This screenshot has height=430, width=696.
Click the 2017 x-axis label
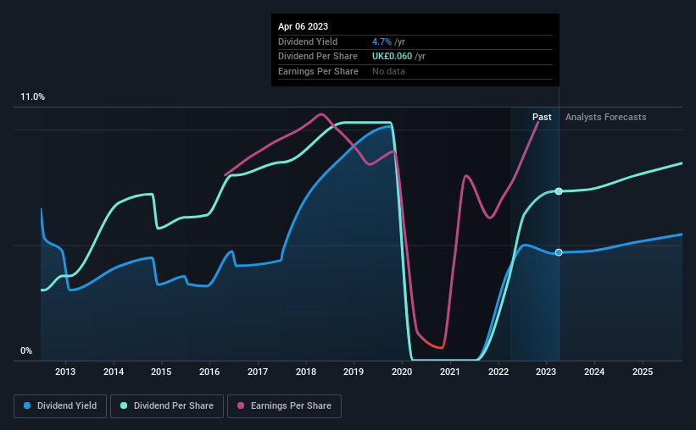258,372
